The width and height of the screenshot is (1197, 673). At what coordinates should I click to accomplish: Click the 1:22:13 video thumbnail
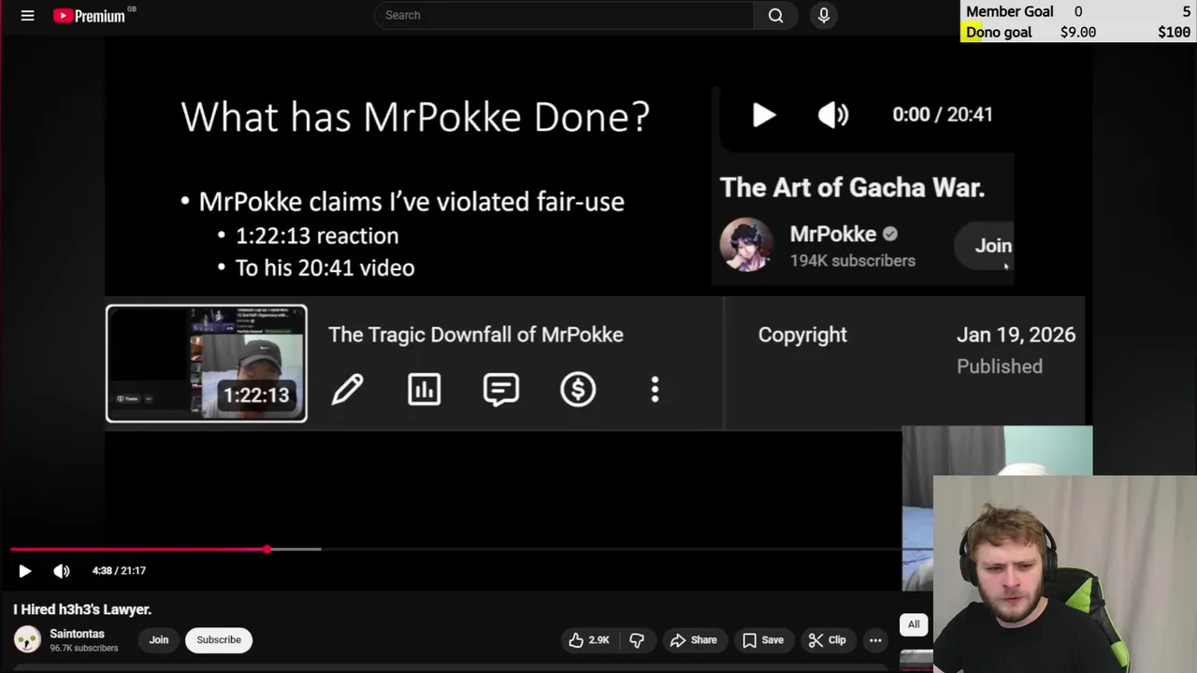point(207,364)
